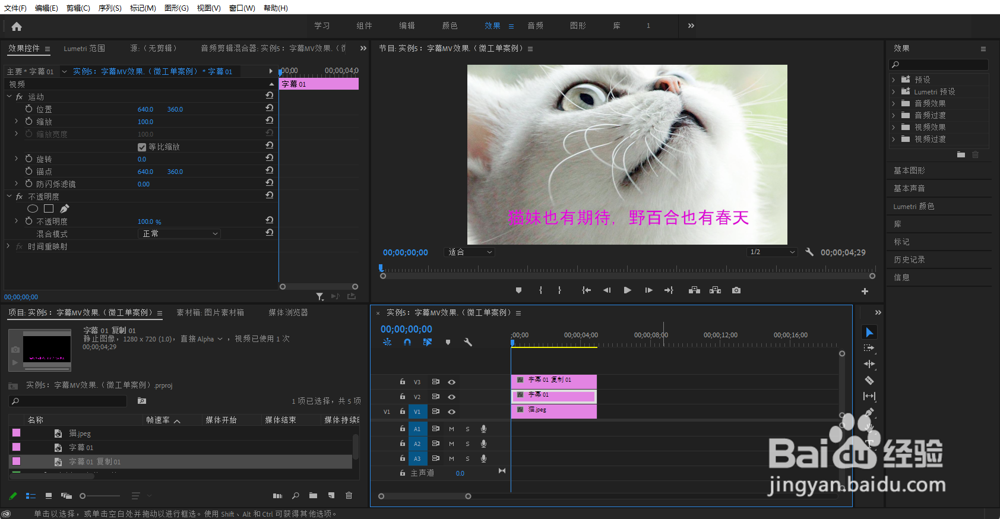Viewport: 1000px width, 519px height.
Task: Play the sequence in Program monitor
Action: pyautogui.click(x=627, y=290)
